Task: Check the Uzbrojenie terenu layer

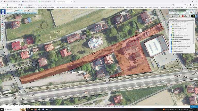Action: point(171,37)
